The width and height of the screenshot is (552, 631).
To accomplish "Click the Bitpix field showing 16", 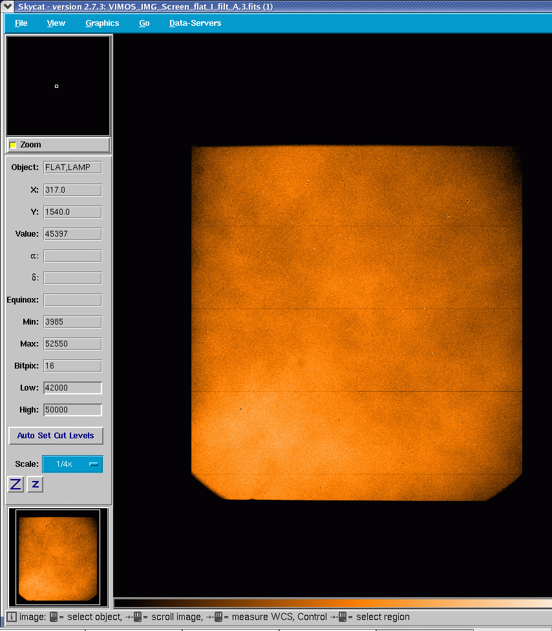I will pyautogui.click(x=73, y=366).
